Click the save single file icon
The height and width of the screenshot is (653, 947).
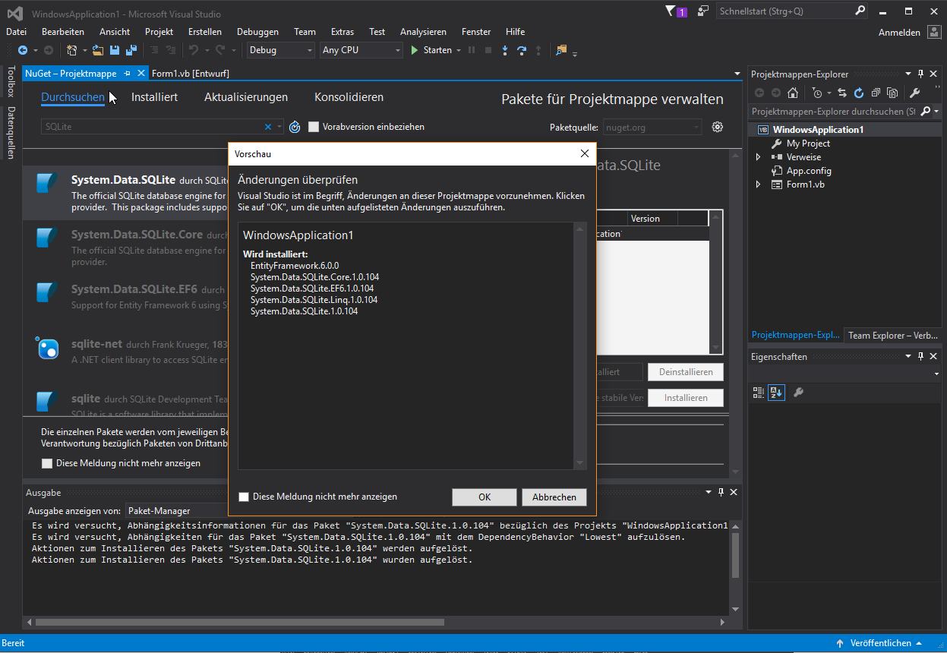point(115,50)
